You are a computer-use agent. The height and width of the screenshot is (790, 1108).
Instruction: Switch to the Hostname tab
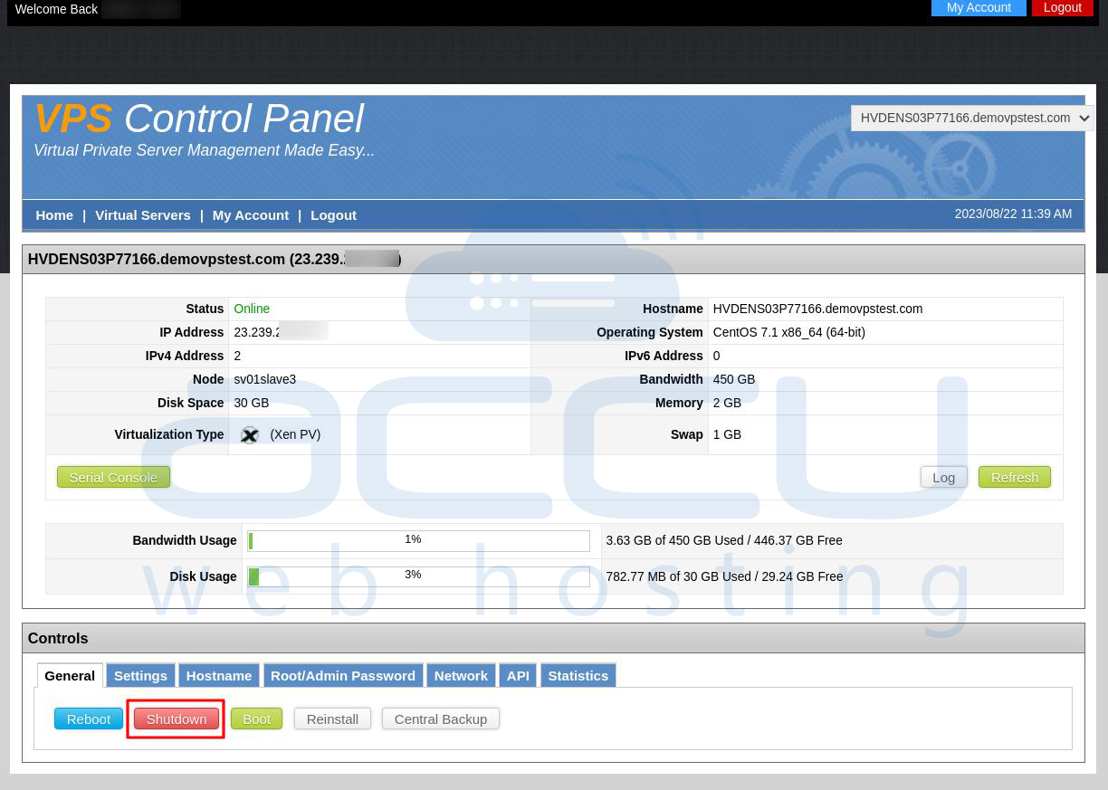(219, 675)
